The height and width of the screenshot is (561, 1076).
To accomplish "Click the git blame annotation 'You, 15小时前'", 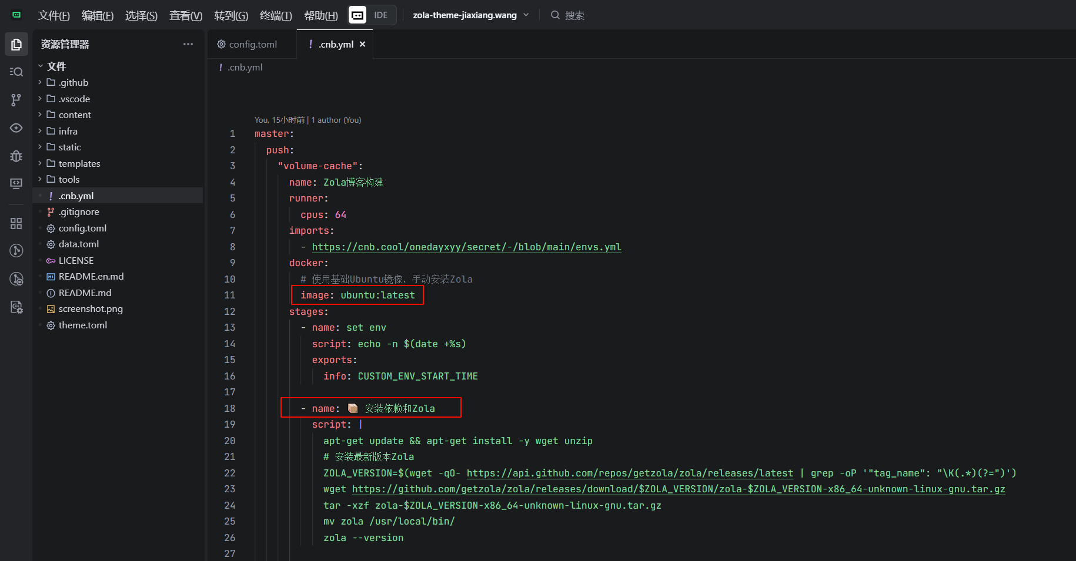I will 279,120.
